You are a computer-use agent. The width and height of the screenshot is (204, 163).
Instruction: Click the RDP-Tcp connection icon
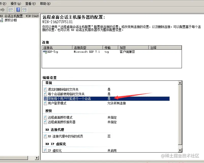coord(45,52)
